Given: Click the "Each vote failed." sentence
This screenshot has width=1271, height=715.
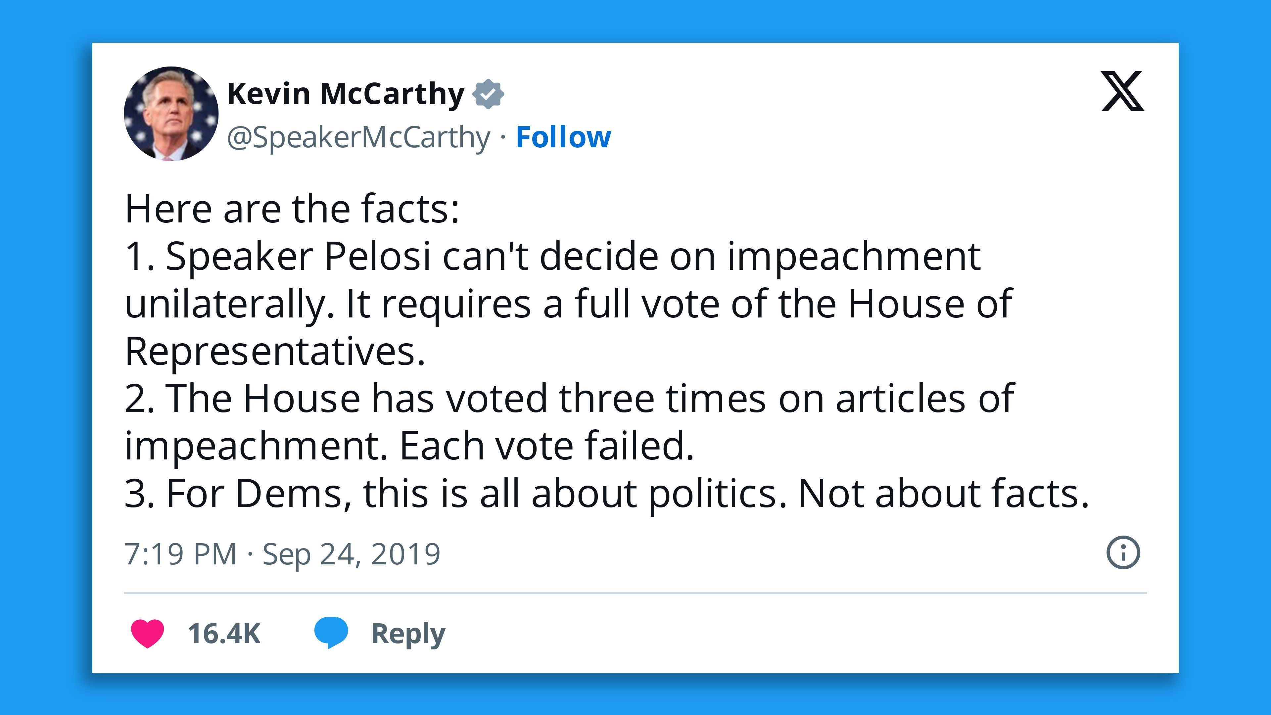Looking at the screenshot, I should (546, 446).
